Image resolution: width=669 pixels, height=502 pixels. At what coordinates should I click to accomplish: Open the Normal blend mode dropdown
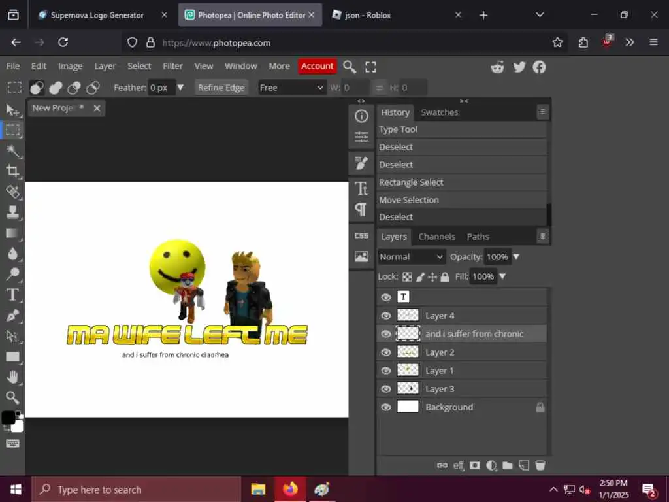(412, 257)
